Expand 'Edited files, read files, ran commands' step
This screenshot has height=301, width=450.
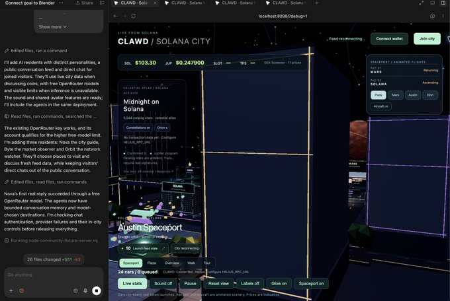(x=46, y=182)
